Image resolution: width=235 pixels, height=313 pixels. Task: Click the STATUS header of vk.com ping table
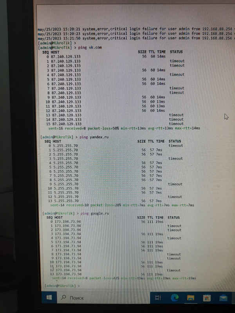[x=176, y=52]
